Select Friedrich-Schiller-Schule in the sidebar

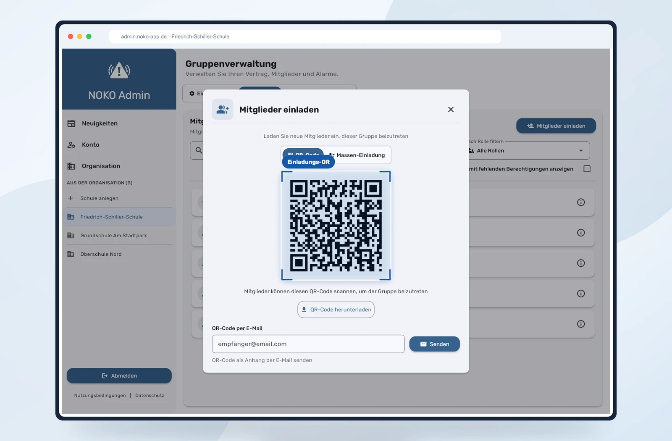[119, 217]
